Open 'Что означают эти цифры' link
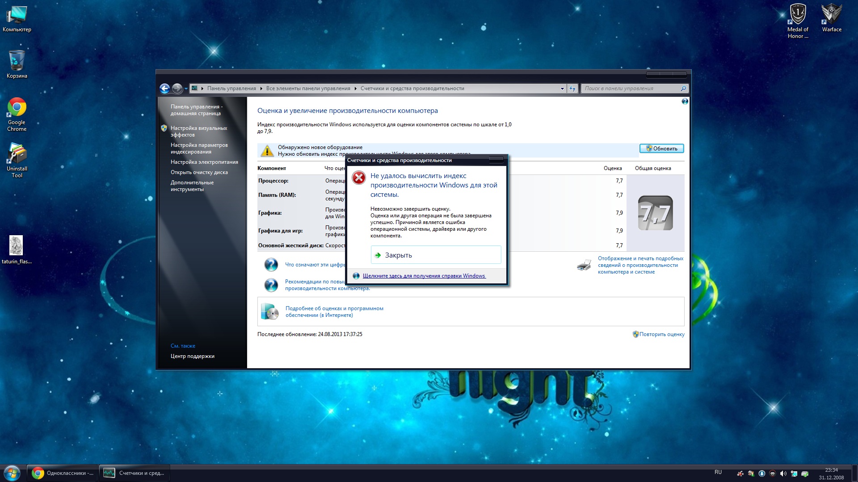 [x=315, y=265]
